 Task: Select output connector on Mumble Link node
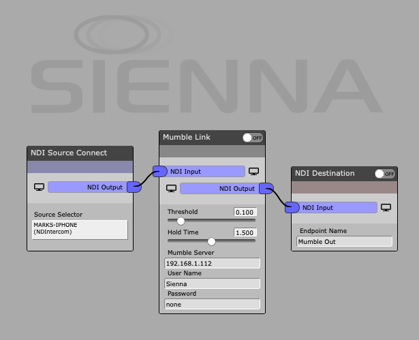(x=266, y=189)
